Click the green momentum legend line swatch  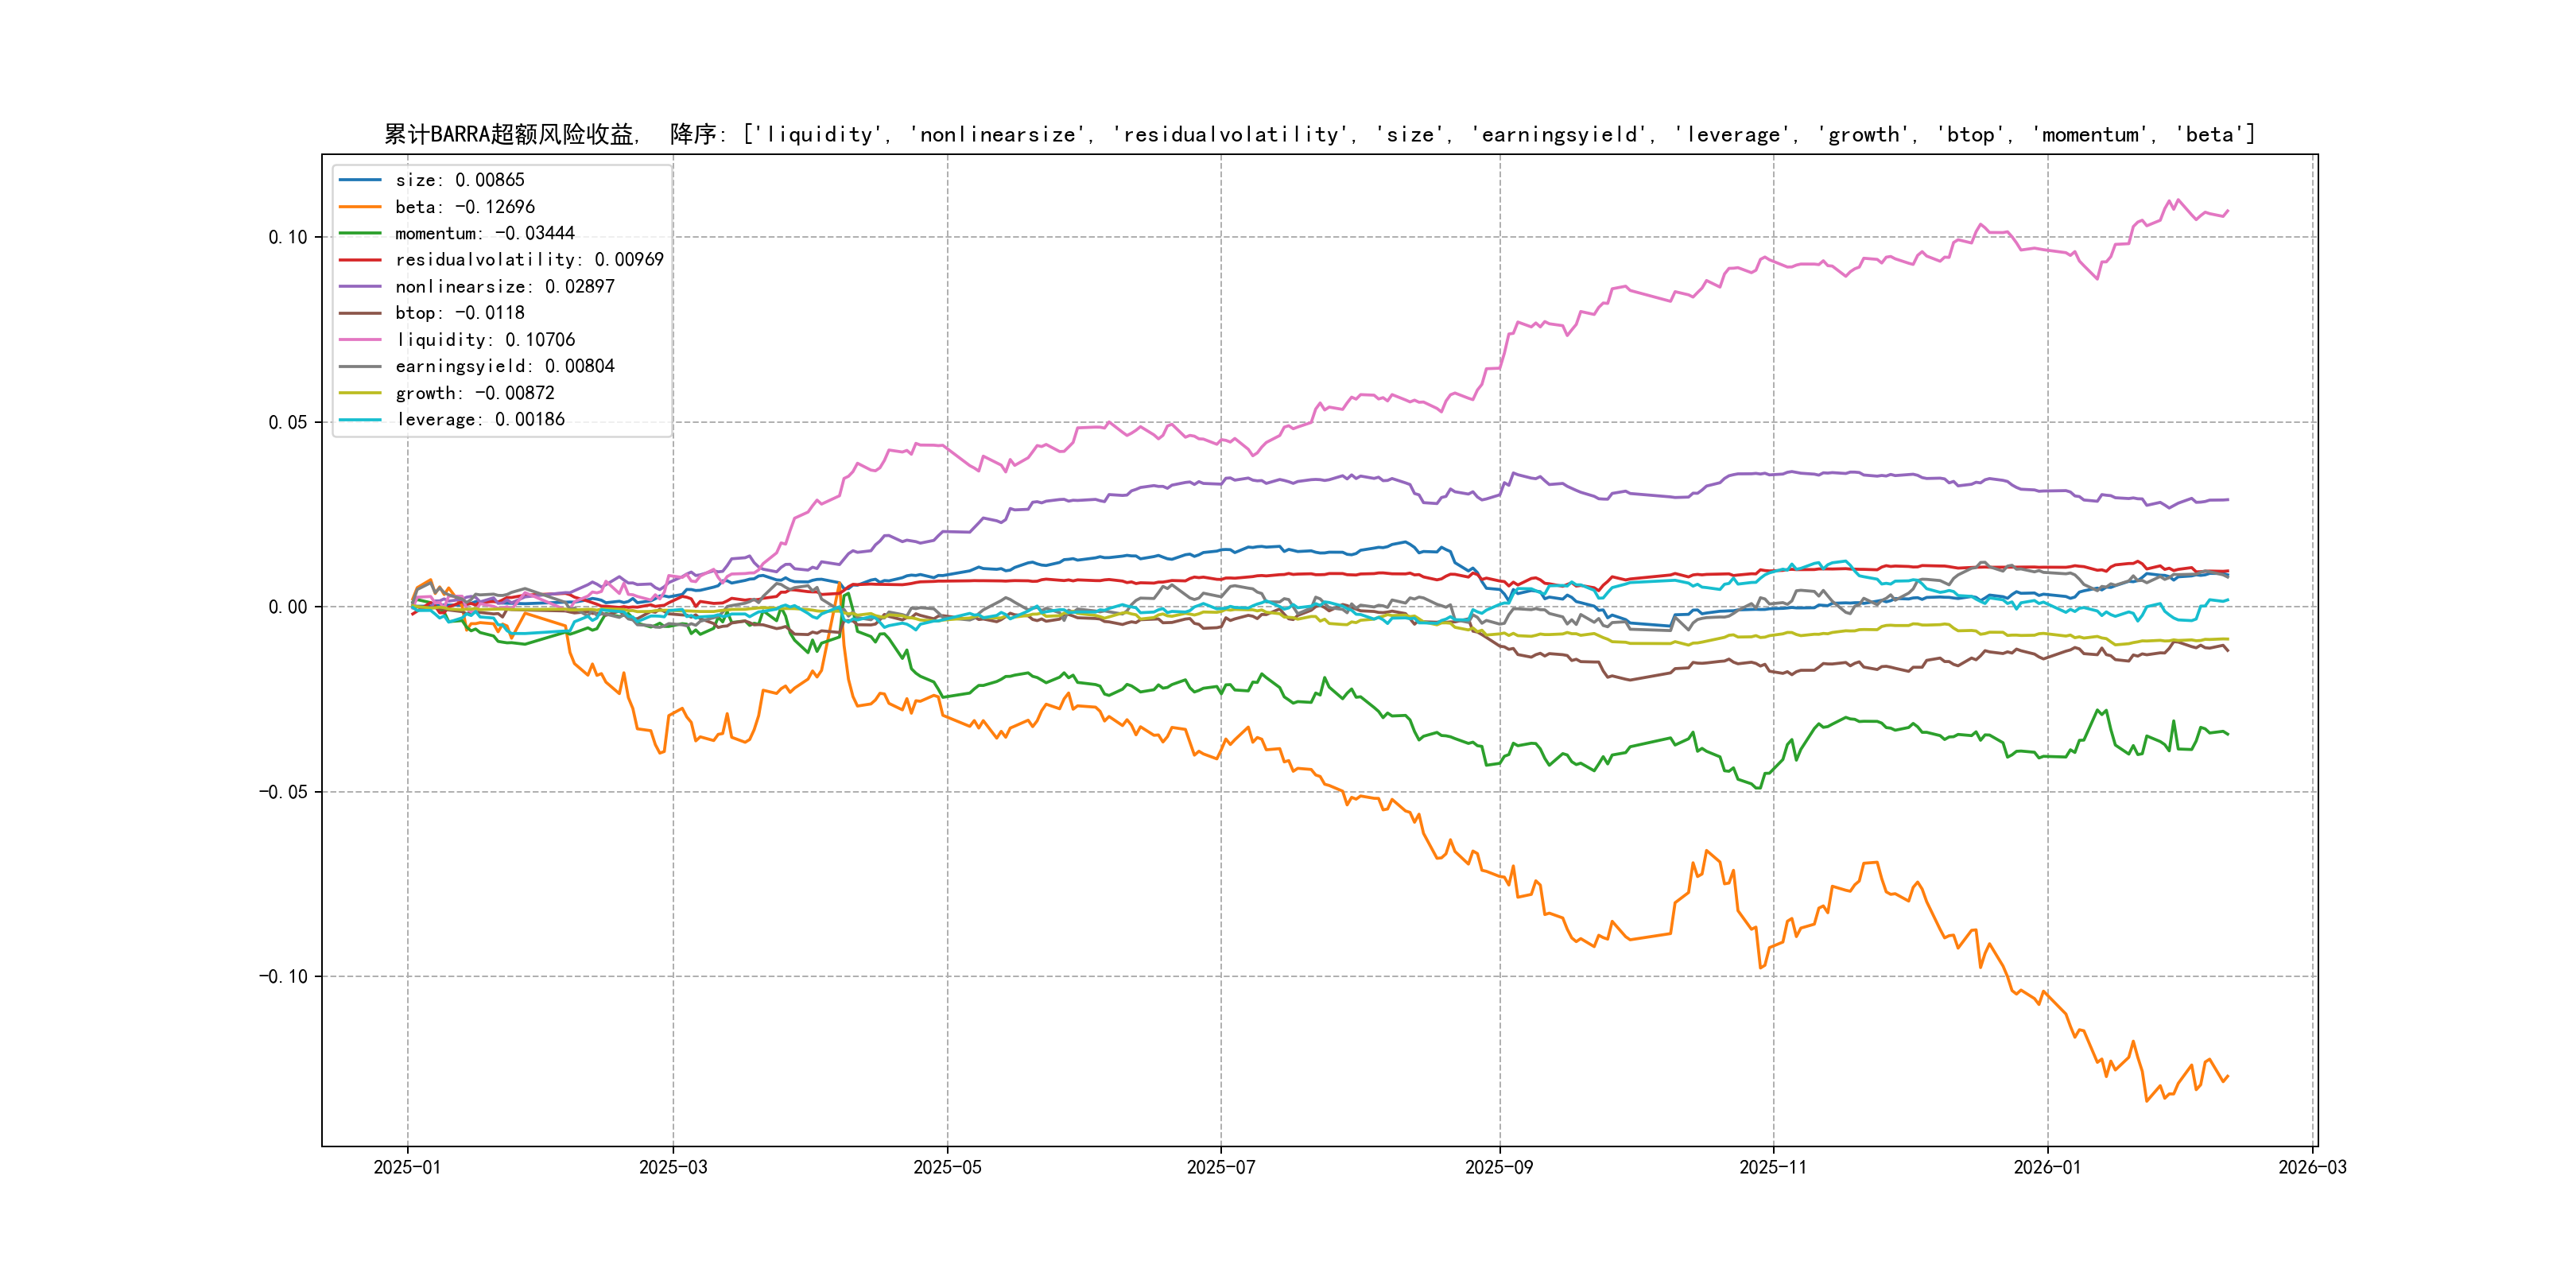[360, 233]
